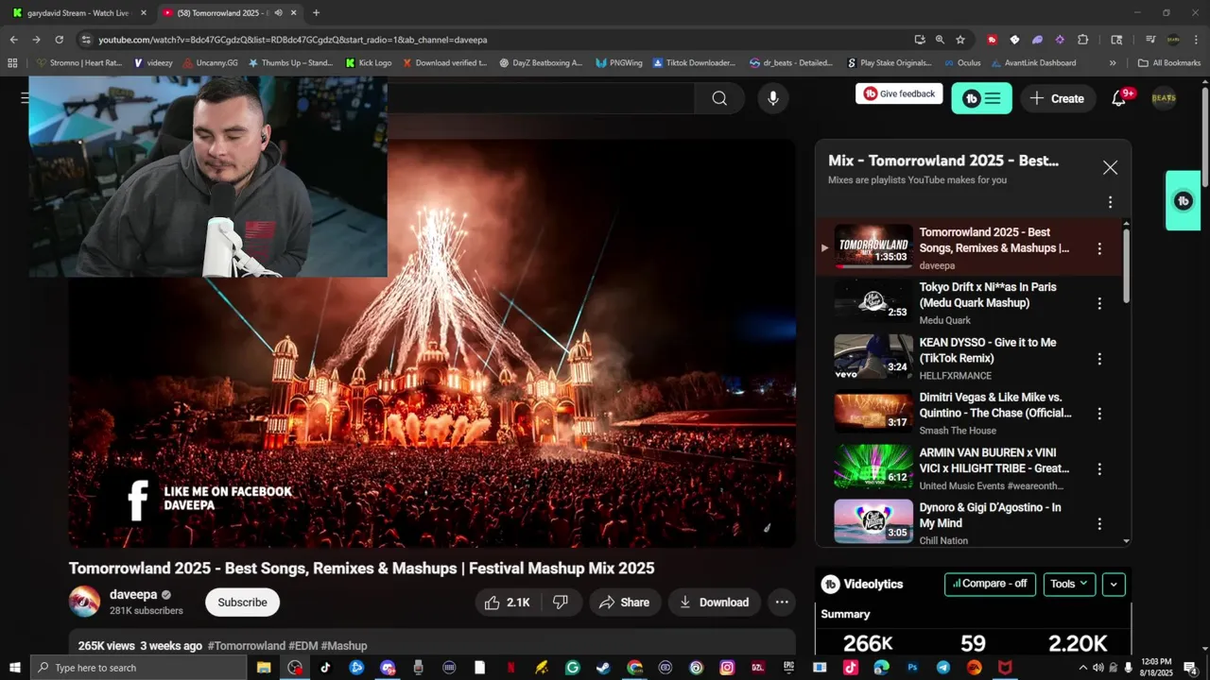
Task: Play the KEAN DYSSO Give it to Me thumbnail
Action: [x=873, y=357]
